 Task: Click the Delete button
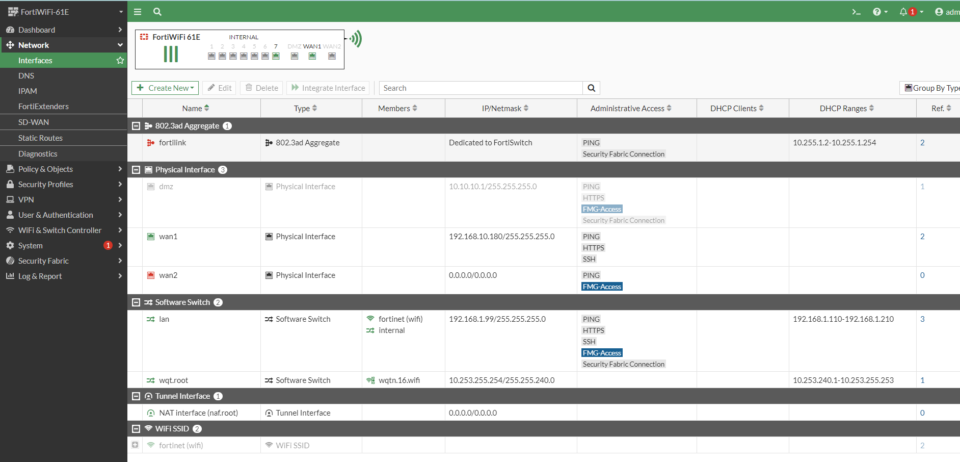point(262,88)
